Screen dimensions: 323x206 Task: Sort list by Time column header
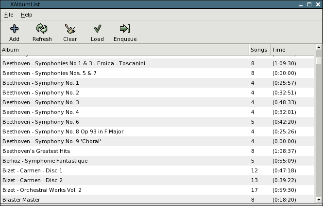point(292,50)
